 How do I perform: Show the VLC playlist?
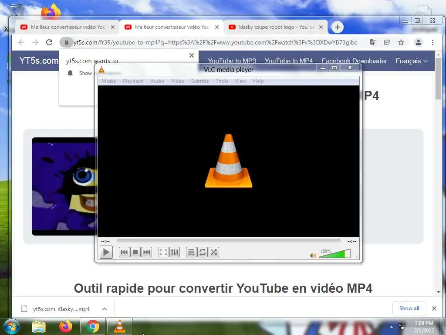coord(191,252)
